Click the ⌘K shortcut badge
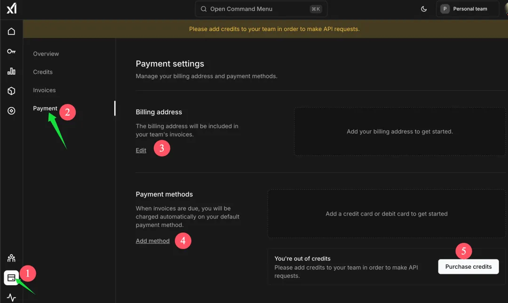The width and height of the screenshot is (508, 303). click(316, 9)
